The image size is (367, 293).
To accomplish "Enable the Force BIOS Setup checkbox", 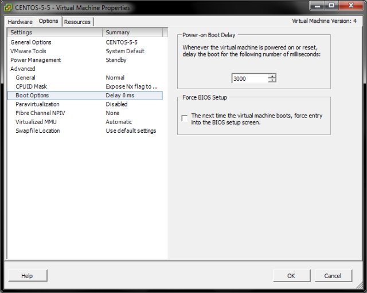I will 184,118.
